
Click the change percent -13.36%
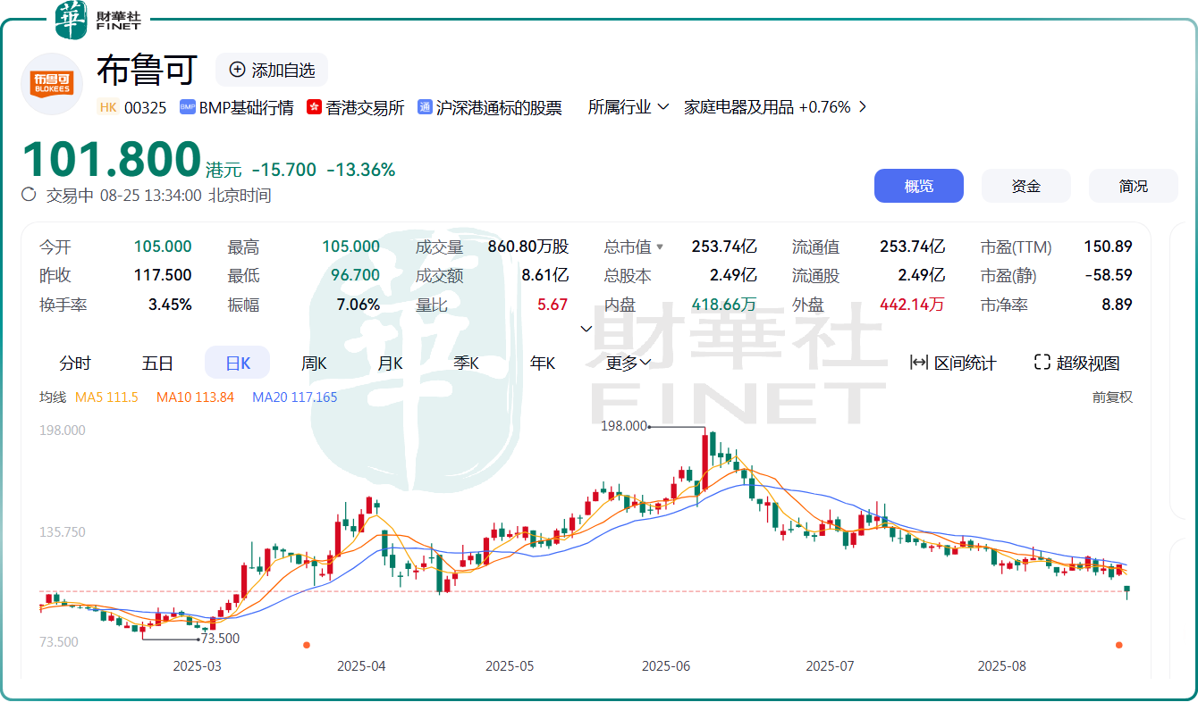[360, 170]
